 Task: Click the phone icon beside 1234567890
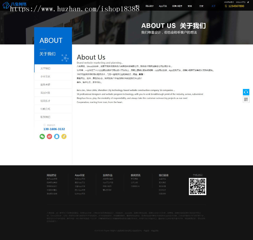tap(226, 6)
